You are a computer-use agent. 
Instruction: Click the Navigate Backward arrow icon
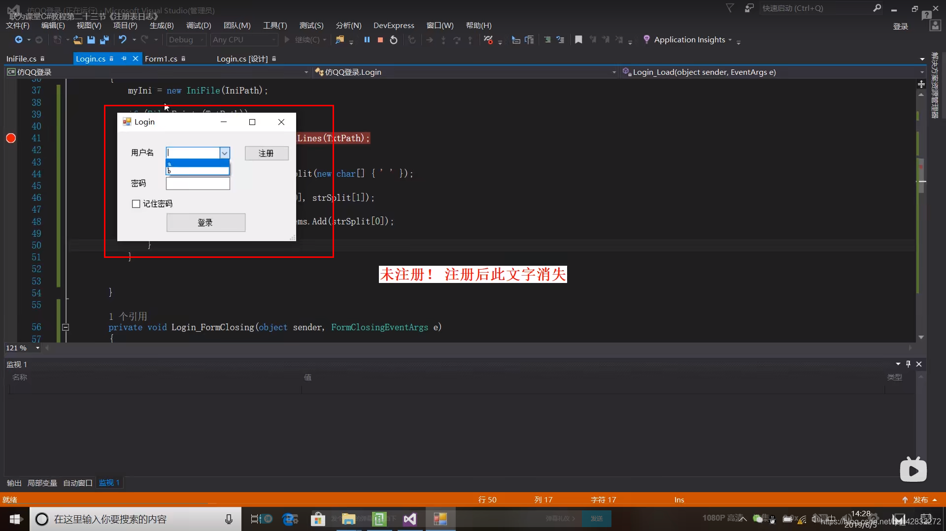pyautogui.click(x=18, y=40)
